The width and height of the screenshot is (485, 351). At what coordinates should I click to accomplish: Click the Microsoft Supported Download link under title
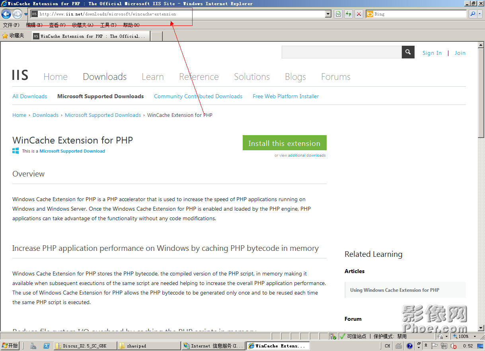[72, 151]
